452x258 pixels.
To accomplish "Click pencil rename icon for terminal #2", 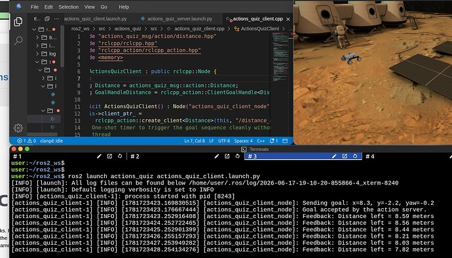I will (217, 157).
